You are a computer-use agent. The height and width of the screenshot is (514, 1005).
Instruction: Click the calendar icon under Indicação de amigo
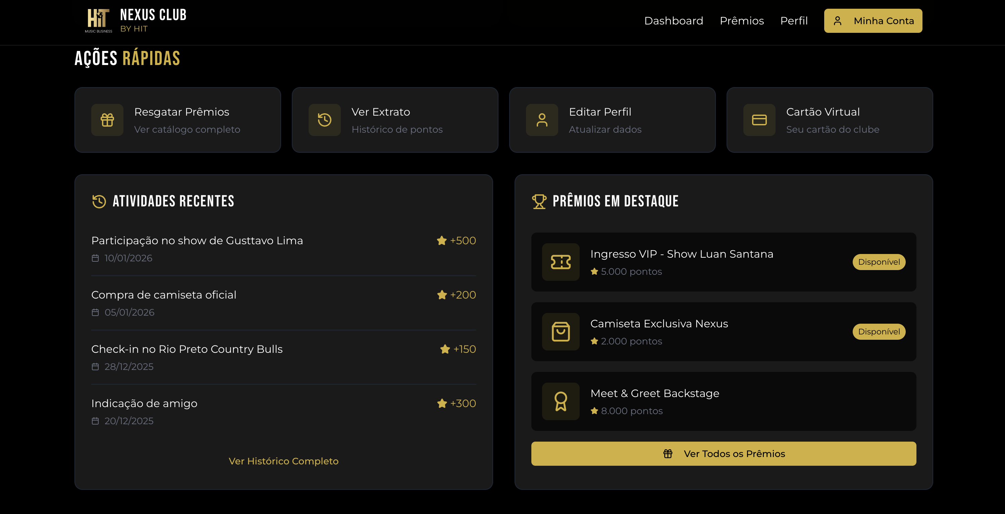[95, 421]
